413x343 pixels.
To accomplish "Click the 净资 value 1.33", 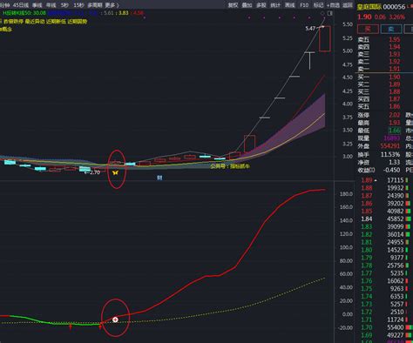I will point(395,162).
